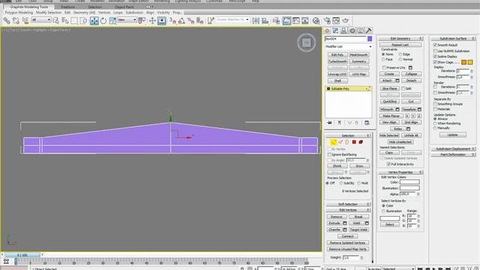Viewport: 480px width, 270px height.
Task: Enable Ignore Backfacing checkbox
Action: click(330, 154)
